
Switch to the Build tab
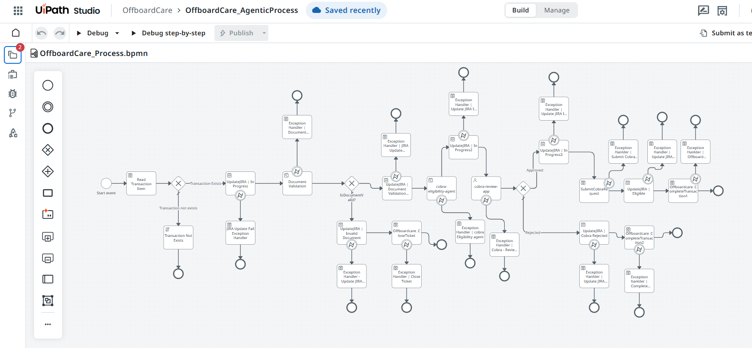point(520,10)
